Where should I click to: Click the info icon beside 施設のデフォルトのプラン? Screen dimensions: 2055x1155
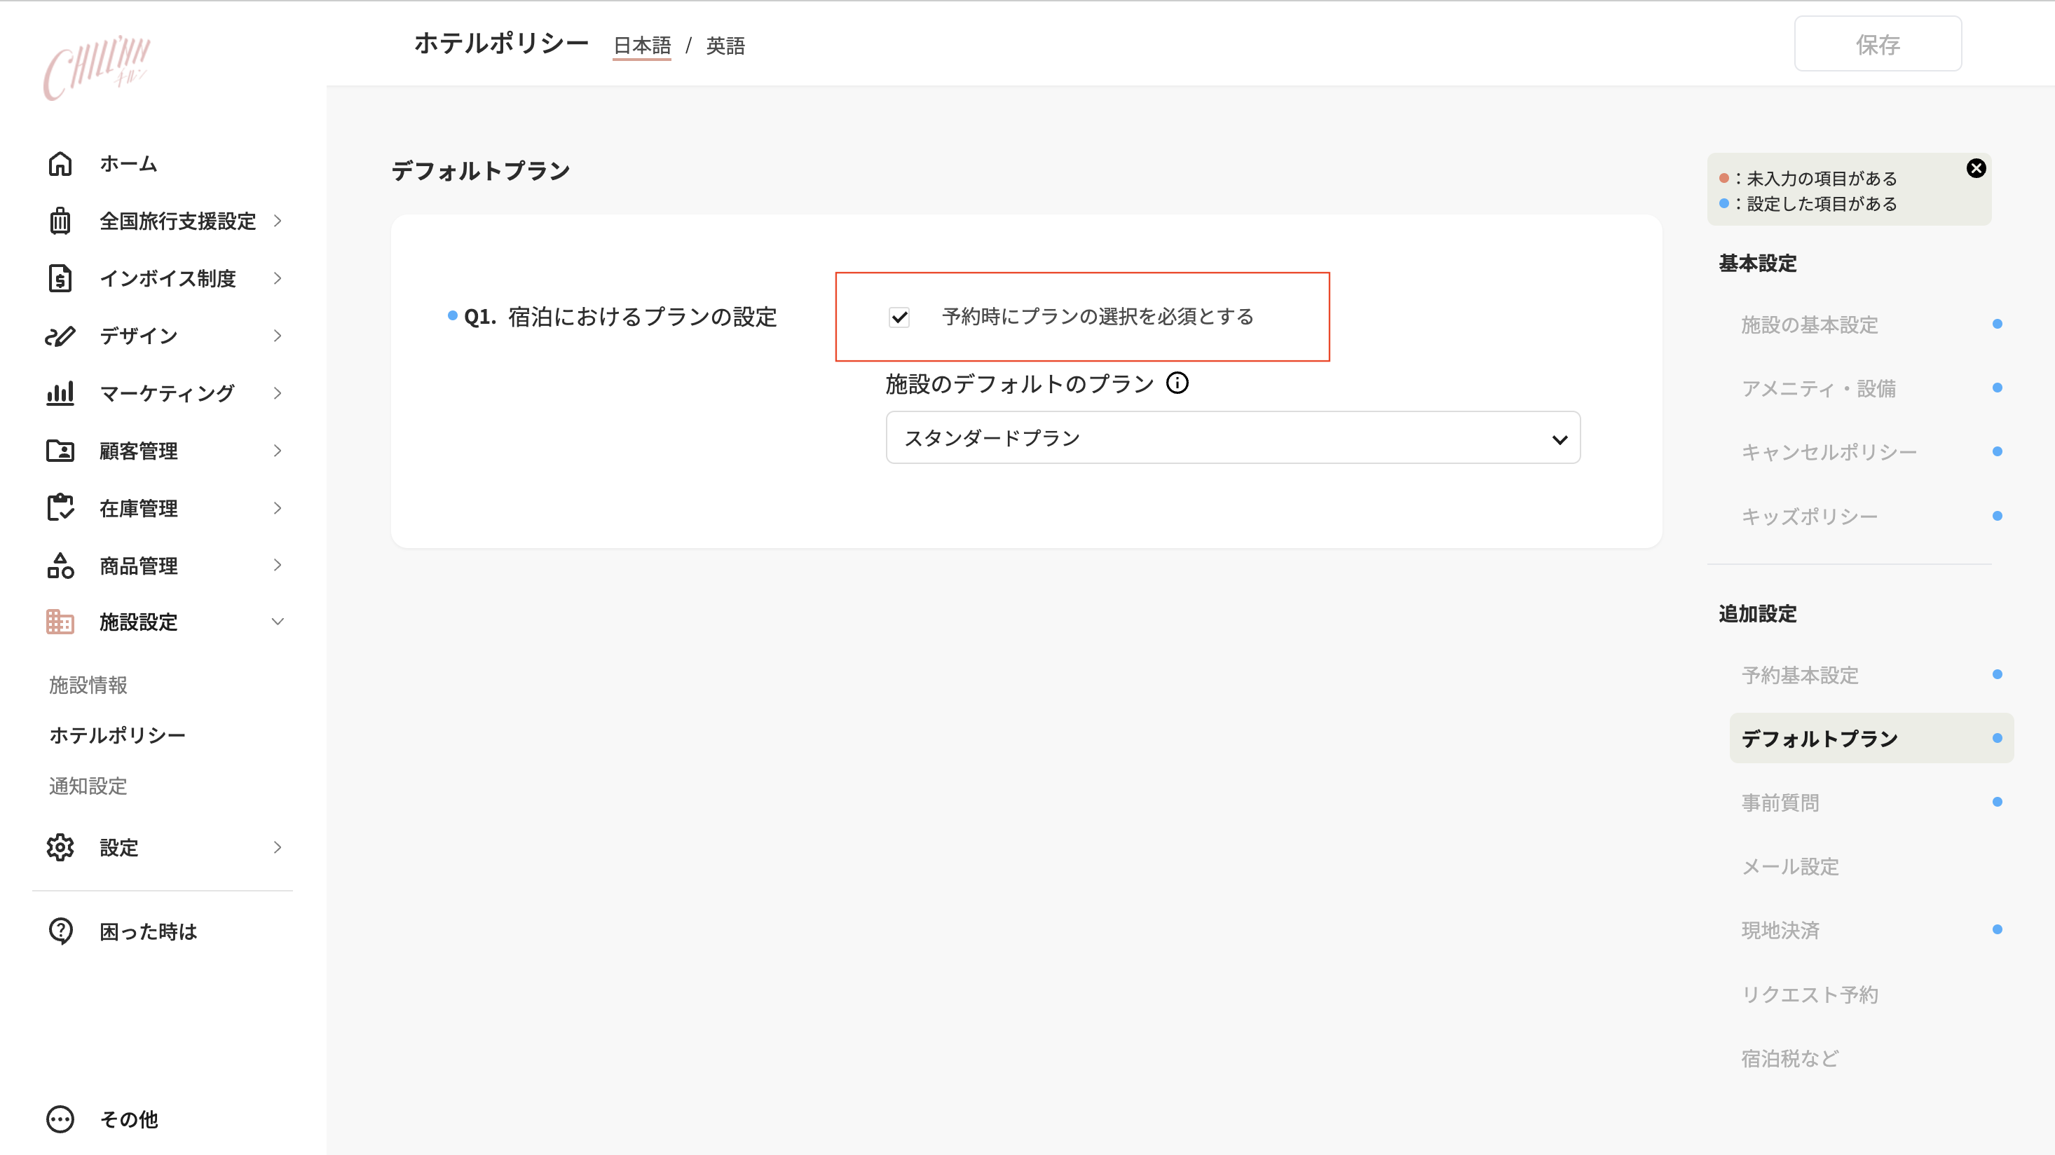pyautogui.click(x=1178, y=383)
